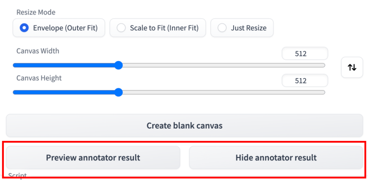Click the Canvas Width slider handle

pos(119,66)
